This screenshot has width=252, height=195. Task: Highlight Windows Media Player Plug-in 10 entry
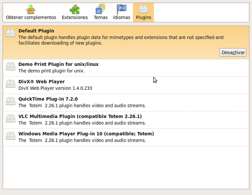click(x=86, y=133)
